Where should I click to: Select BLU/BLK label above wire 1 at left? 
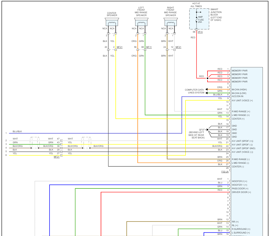pos(17,131)
